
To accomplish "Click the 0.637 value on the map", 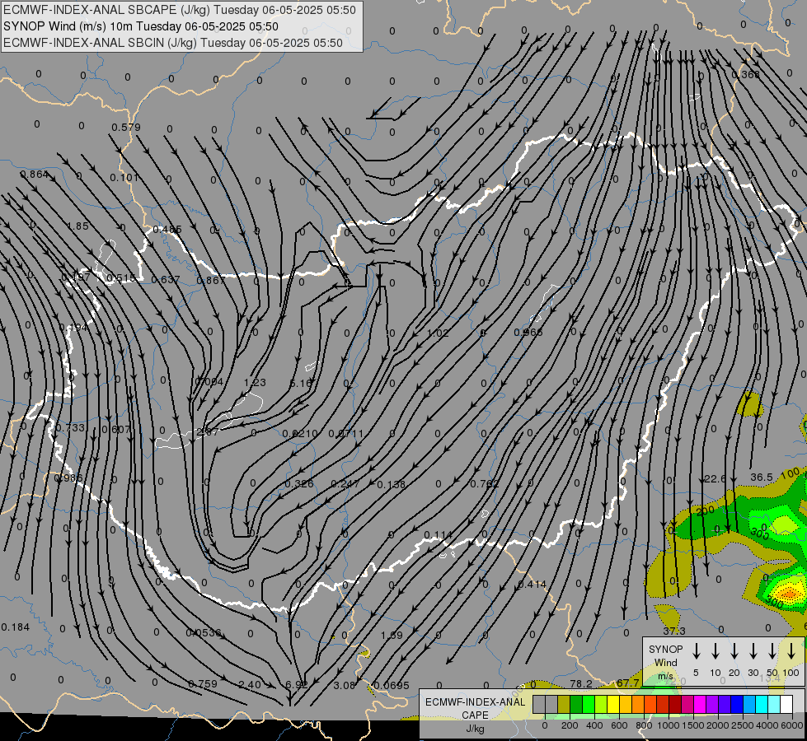I will pyautogui.click(x=165, y=279).
